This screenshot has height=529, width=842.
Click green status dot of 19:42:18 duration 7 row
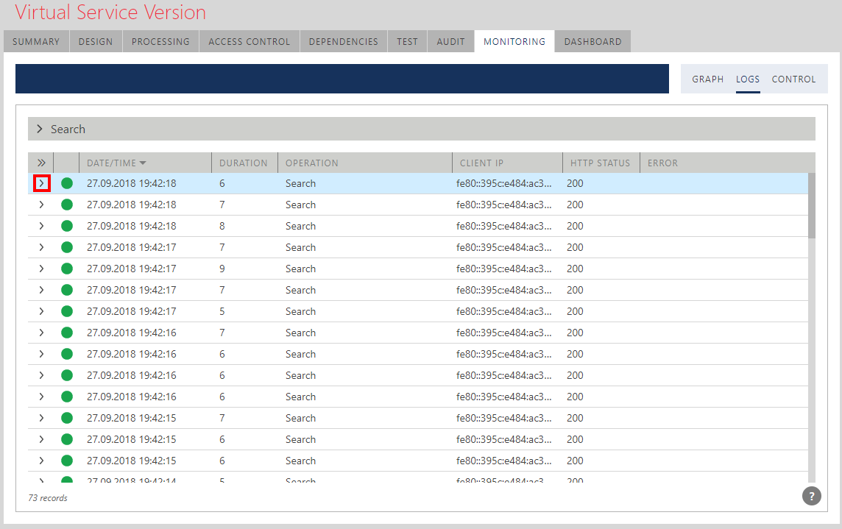tap(67, 205)
